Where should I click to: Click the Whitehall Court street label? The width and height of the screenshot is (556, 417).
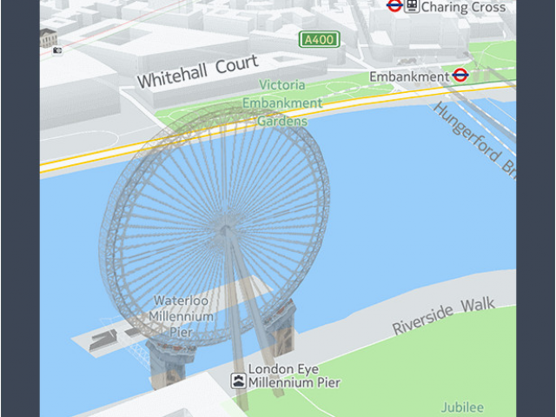(198, 71)
